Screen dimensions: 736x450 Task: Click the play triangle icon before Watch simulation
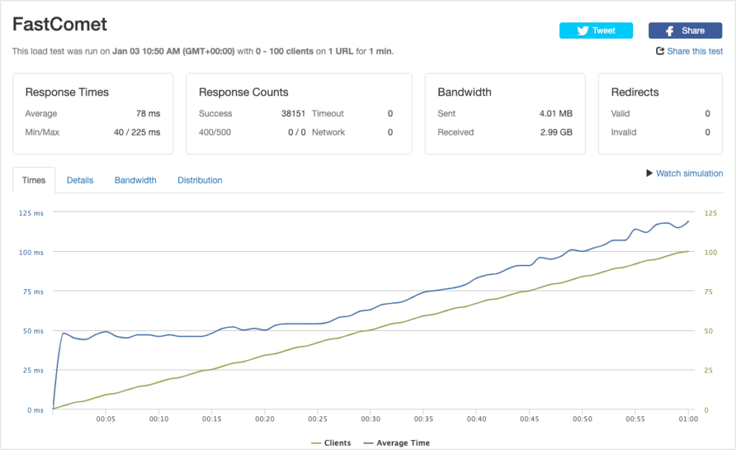[x=649, y=173]
